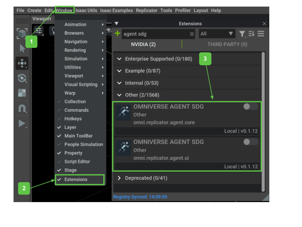The height and width of the screenshot is (227, 302).
Task: Choose the Scale tool
Action: tap(22, 93)
